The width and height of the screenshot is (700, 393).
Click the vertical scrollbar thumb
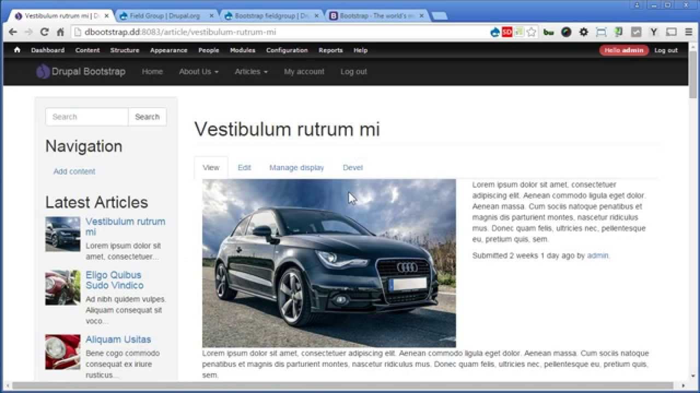693,74
